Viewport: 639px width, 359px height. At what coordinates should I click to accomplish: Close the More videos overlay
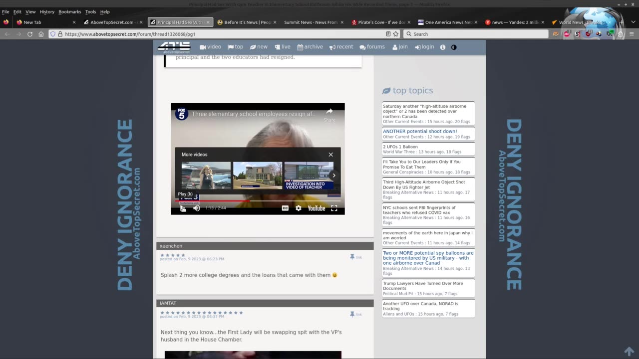[330, 155]
